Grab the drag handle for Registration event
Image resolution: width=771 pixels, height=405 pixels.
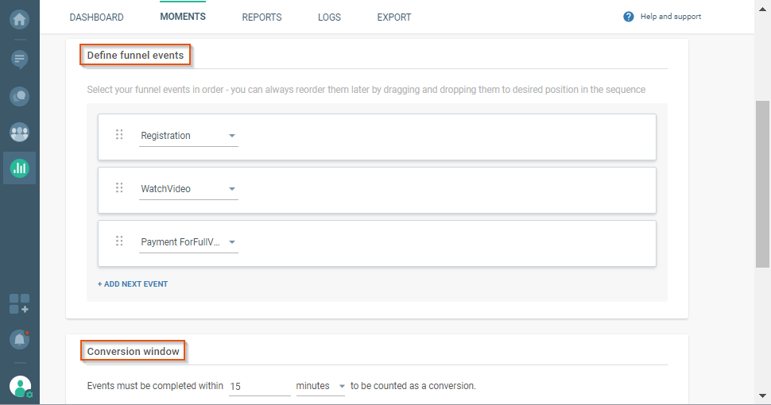point(119,135)
